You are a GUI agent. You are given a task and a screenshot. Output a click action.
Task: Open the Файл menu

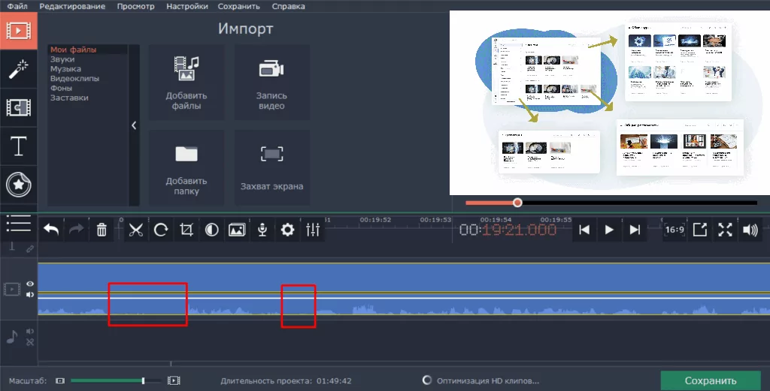coord(18,6)
